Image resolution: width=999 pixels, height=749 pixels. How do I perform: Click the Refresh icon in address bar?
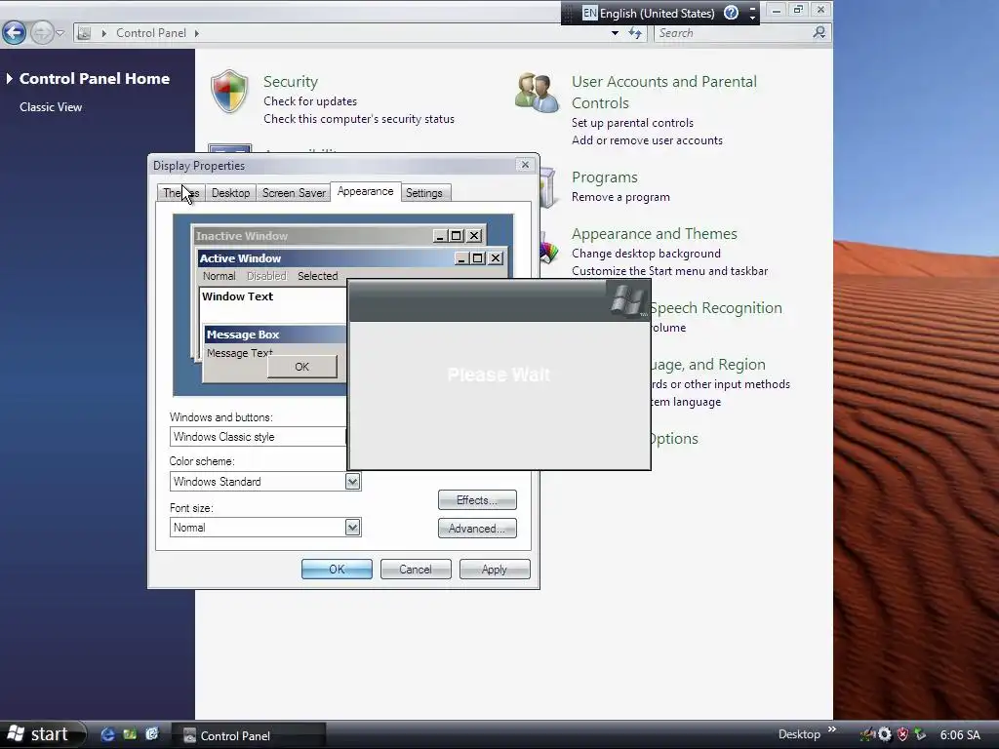(x=635, y=33)
